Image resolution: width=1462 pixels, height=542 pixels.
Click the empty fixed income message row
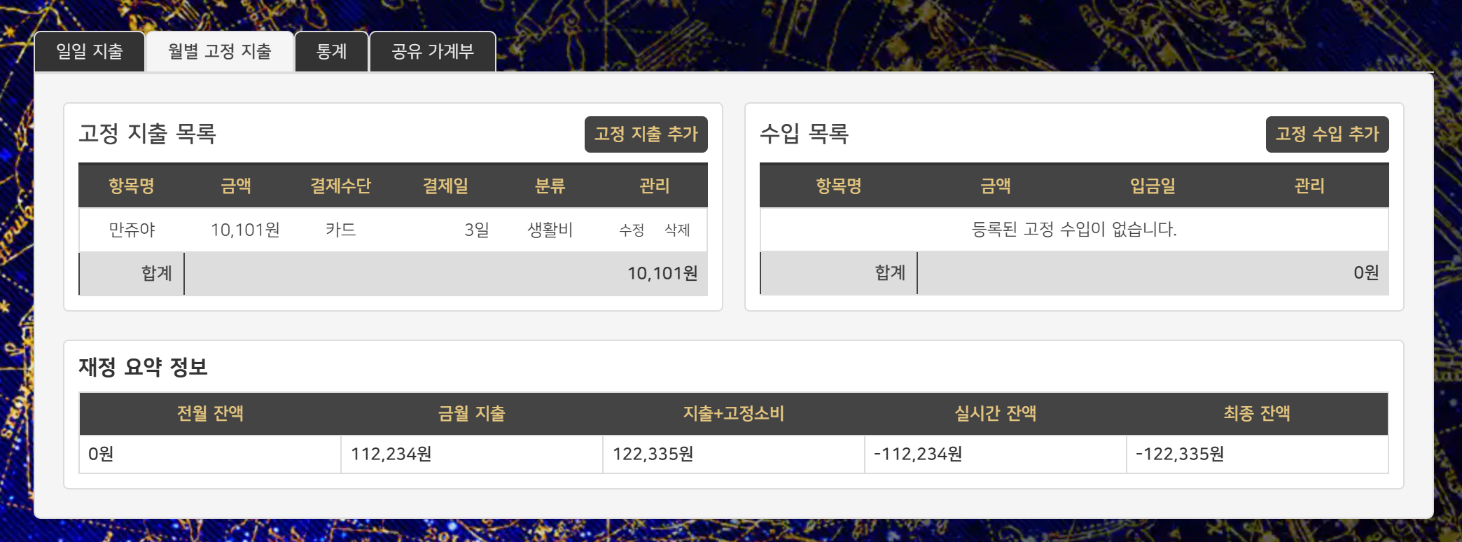click(x=1074, y=230)
